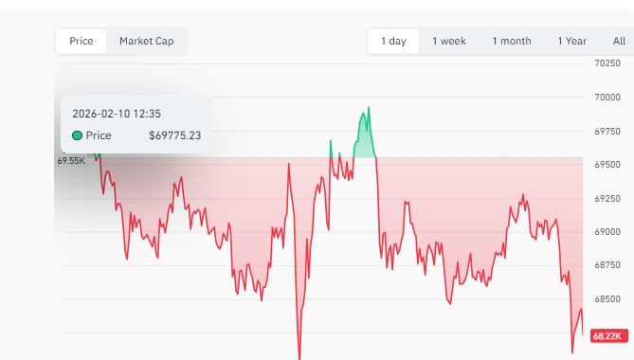Screen dimensions: 634x360
Task: Click the red 68.22K current price badge
Action: coord(609,335)
